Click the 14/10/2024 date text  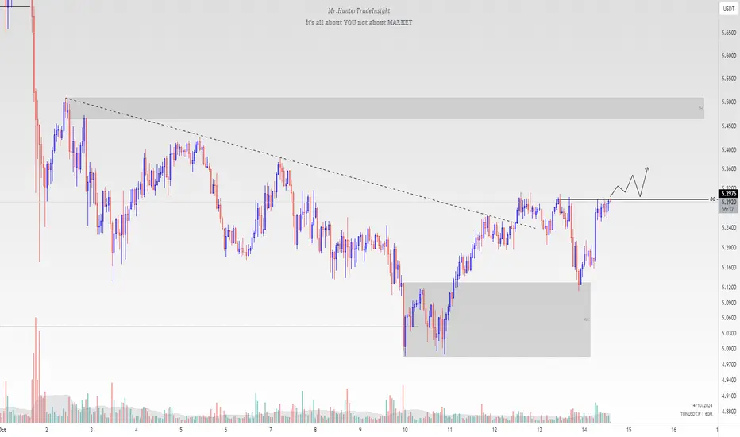click(701, 405)
